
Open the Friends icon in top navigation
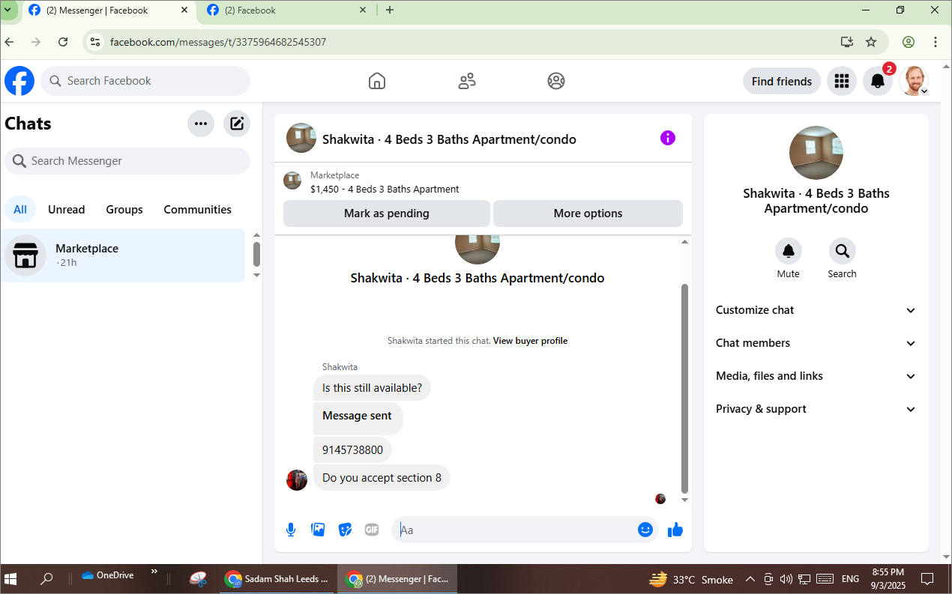[x=467, y=81]
